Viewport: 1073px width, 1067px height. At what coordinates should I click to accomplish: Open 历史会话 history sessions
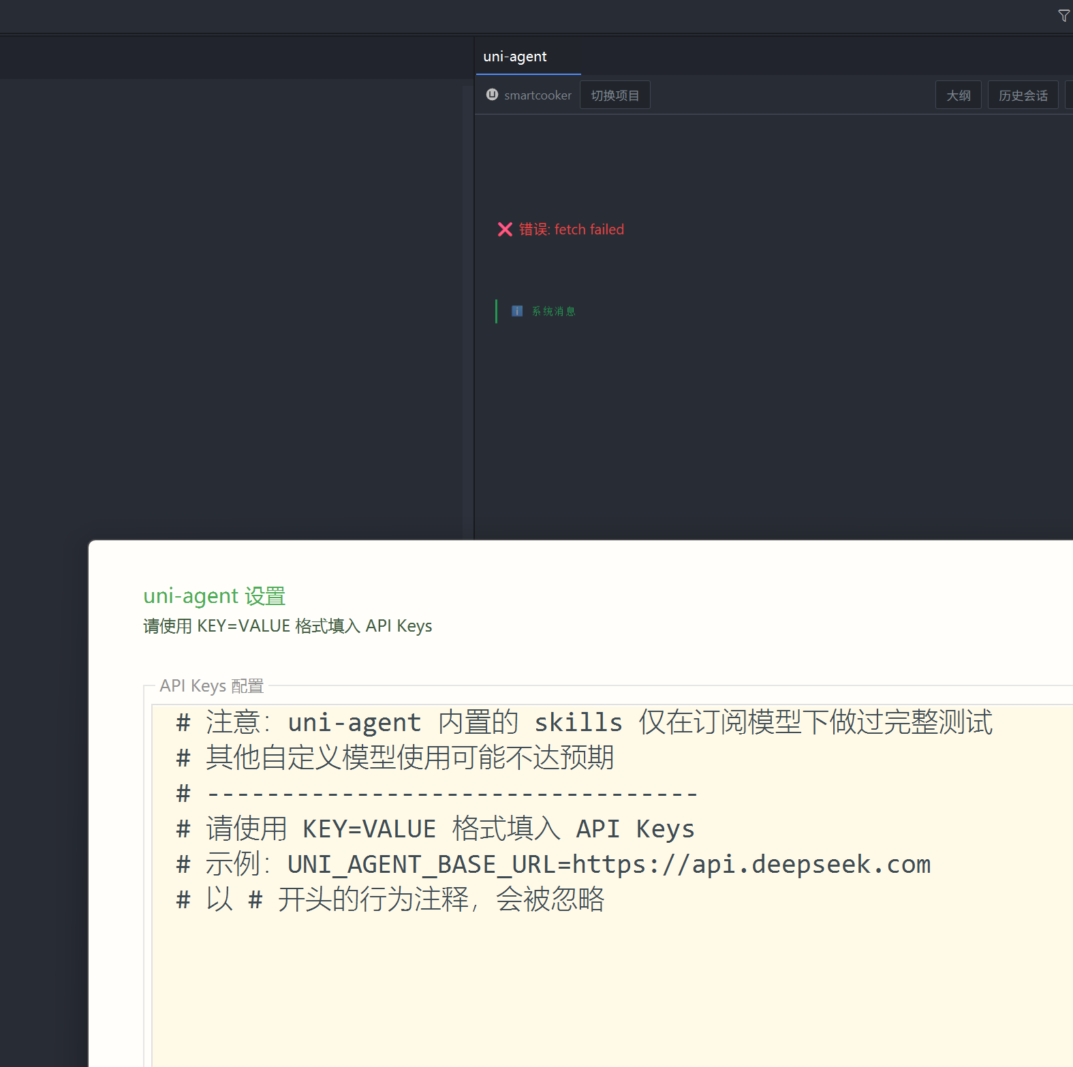coord(1023,95)
